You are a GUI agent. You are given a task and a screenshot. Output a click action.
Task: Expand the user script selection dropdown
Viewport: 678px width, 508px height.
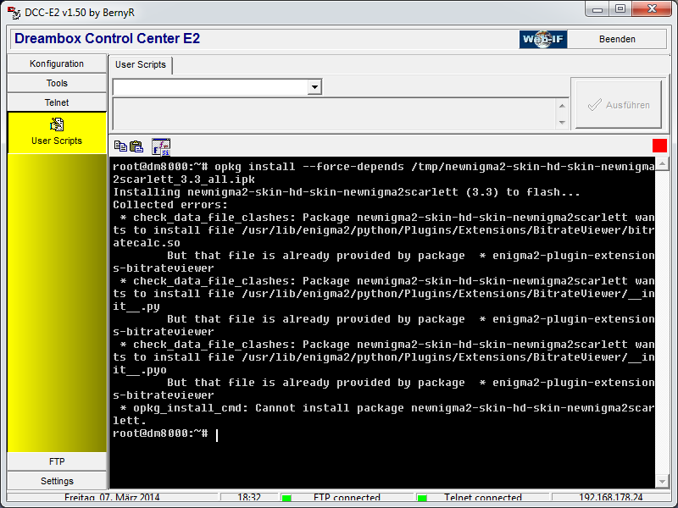click(314, 87)
